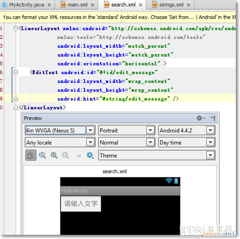Collapse the LinearLayout fold marker
This screenshot has width=240, height=239.
pos(16,28)
